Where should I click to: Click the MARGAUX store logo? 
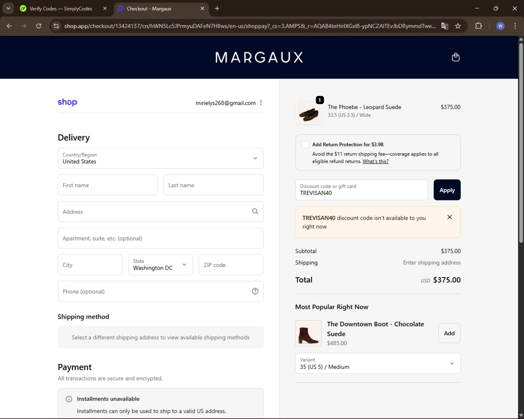pos(259,57)
